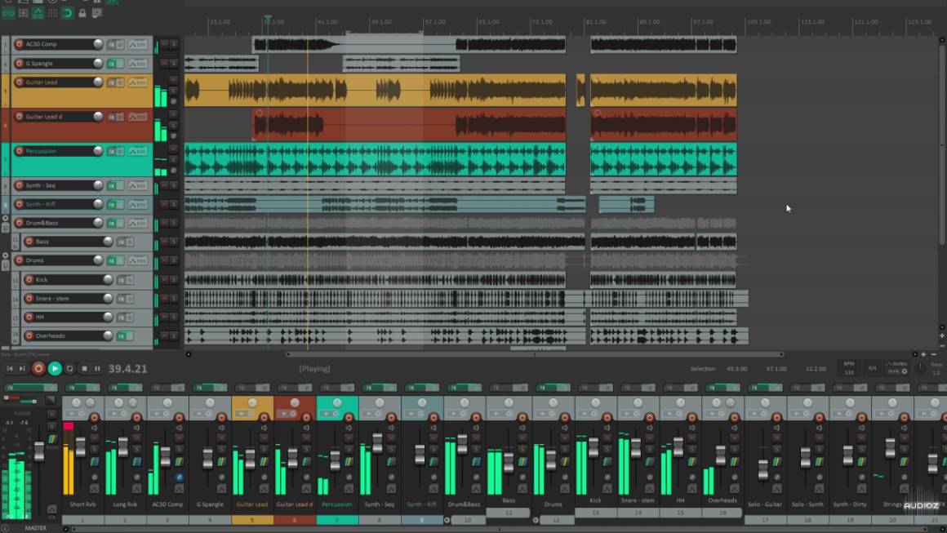Select the MASTER channel label in the mixer
947x533 pixels.
click(x=35, y=528)
